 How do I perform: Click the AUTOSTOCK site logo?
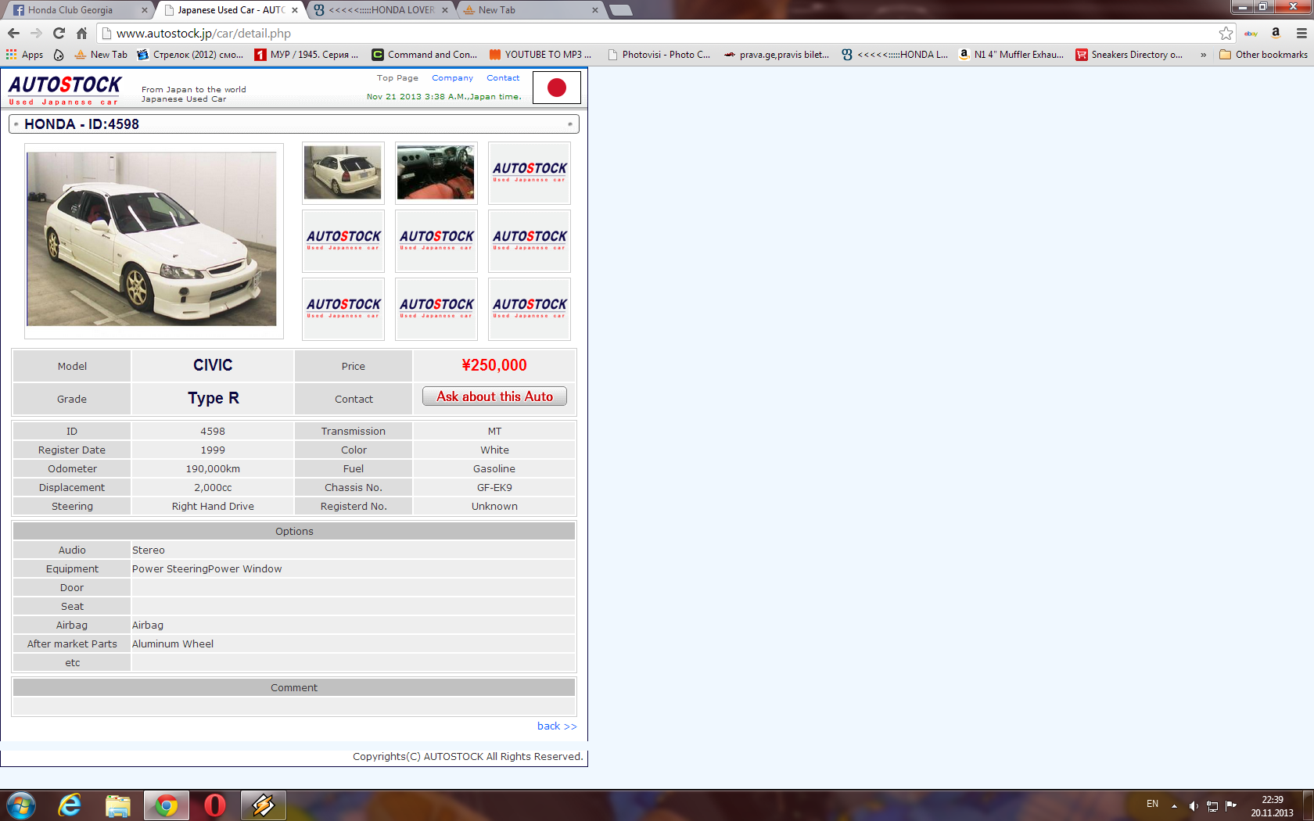pos(65,90)
